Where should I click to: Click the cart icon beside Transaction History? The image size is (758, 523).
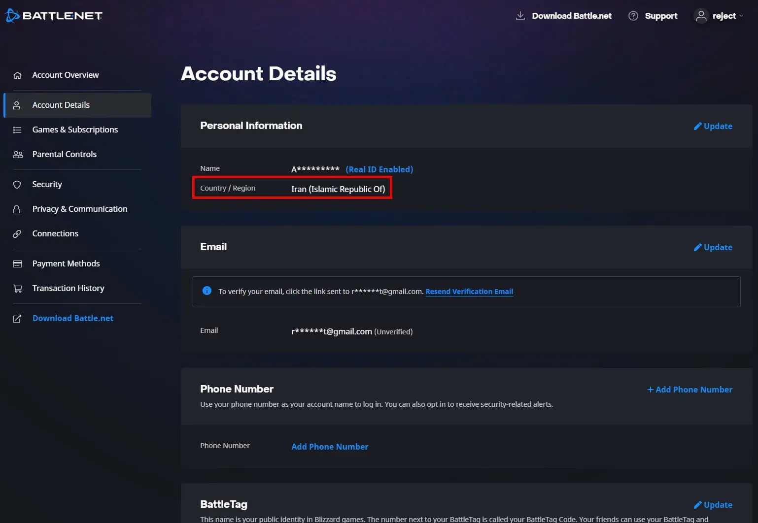pos(18,289)
